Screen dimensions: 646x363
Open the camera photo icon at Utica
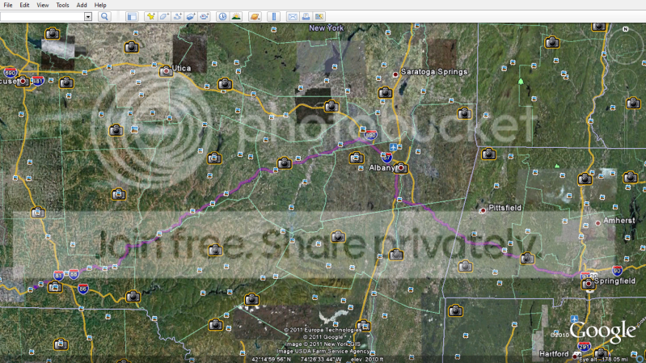(166, 71)
